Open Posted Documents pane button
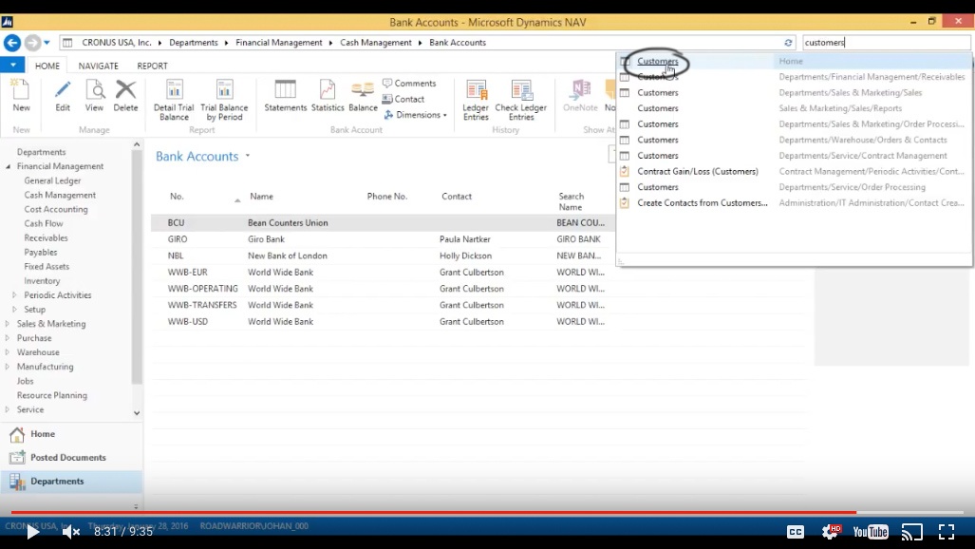 [x=71, y=458]
